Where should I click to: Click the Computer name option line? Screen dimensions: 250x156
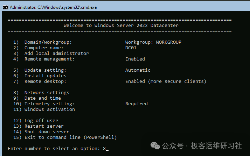coord(38,48)
